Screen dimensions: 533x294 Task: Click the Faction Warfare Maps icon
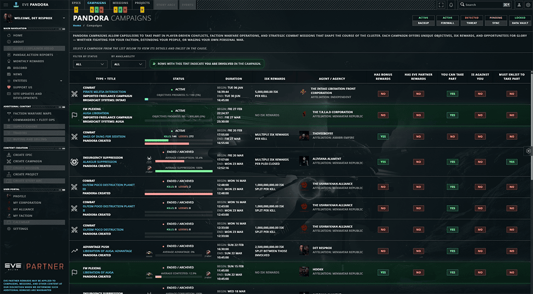9,113
